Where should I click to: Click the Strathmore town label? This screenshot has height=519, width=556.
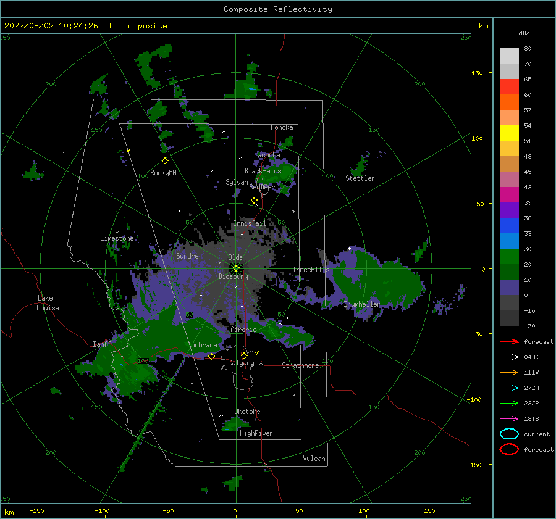point(300,365)
